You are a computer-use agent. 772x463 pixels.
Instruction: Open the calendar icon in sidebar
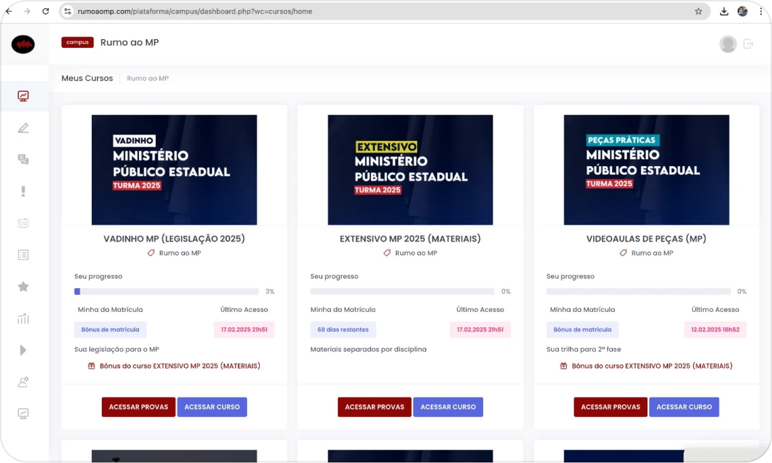tap(24, 223)
